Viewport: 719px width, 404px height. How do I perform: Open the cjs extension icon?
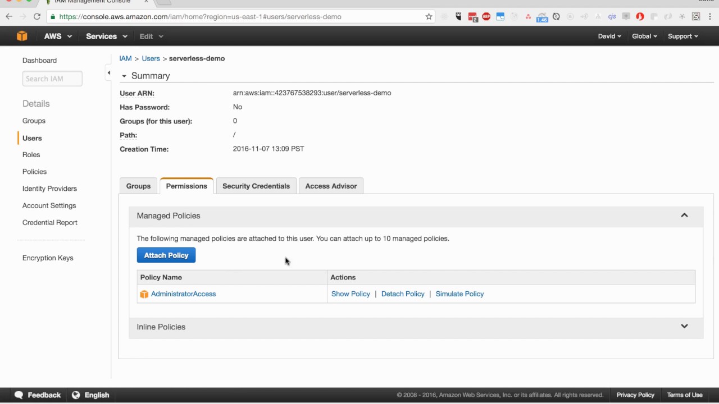pos(612,17)
